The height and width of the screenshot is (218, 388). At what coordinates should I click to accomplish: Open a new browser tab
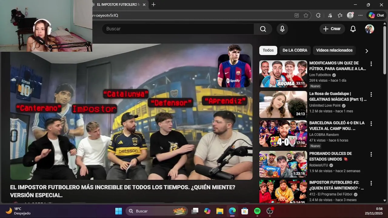pyautogui.click(x=153, y=5)
